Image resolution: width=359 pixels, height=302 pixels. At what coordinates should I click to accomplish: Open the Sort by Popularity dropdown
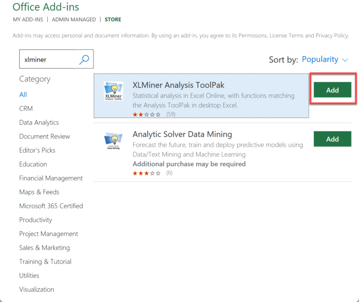coord(320,59)
